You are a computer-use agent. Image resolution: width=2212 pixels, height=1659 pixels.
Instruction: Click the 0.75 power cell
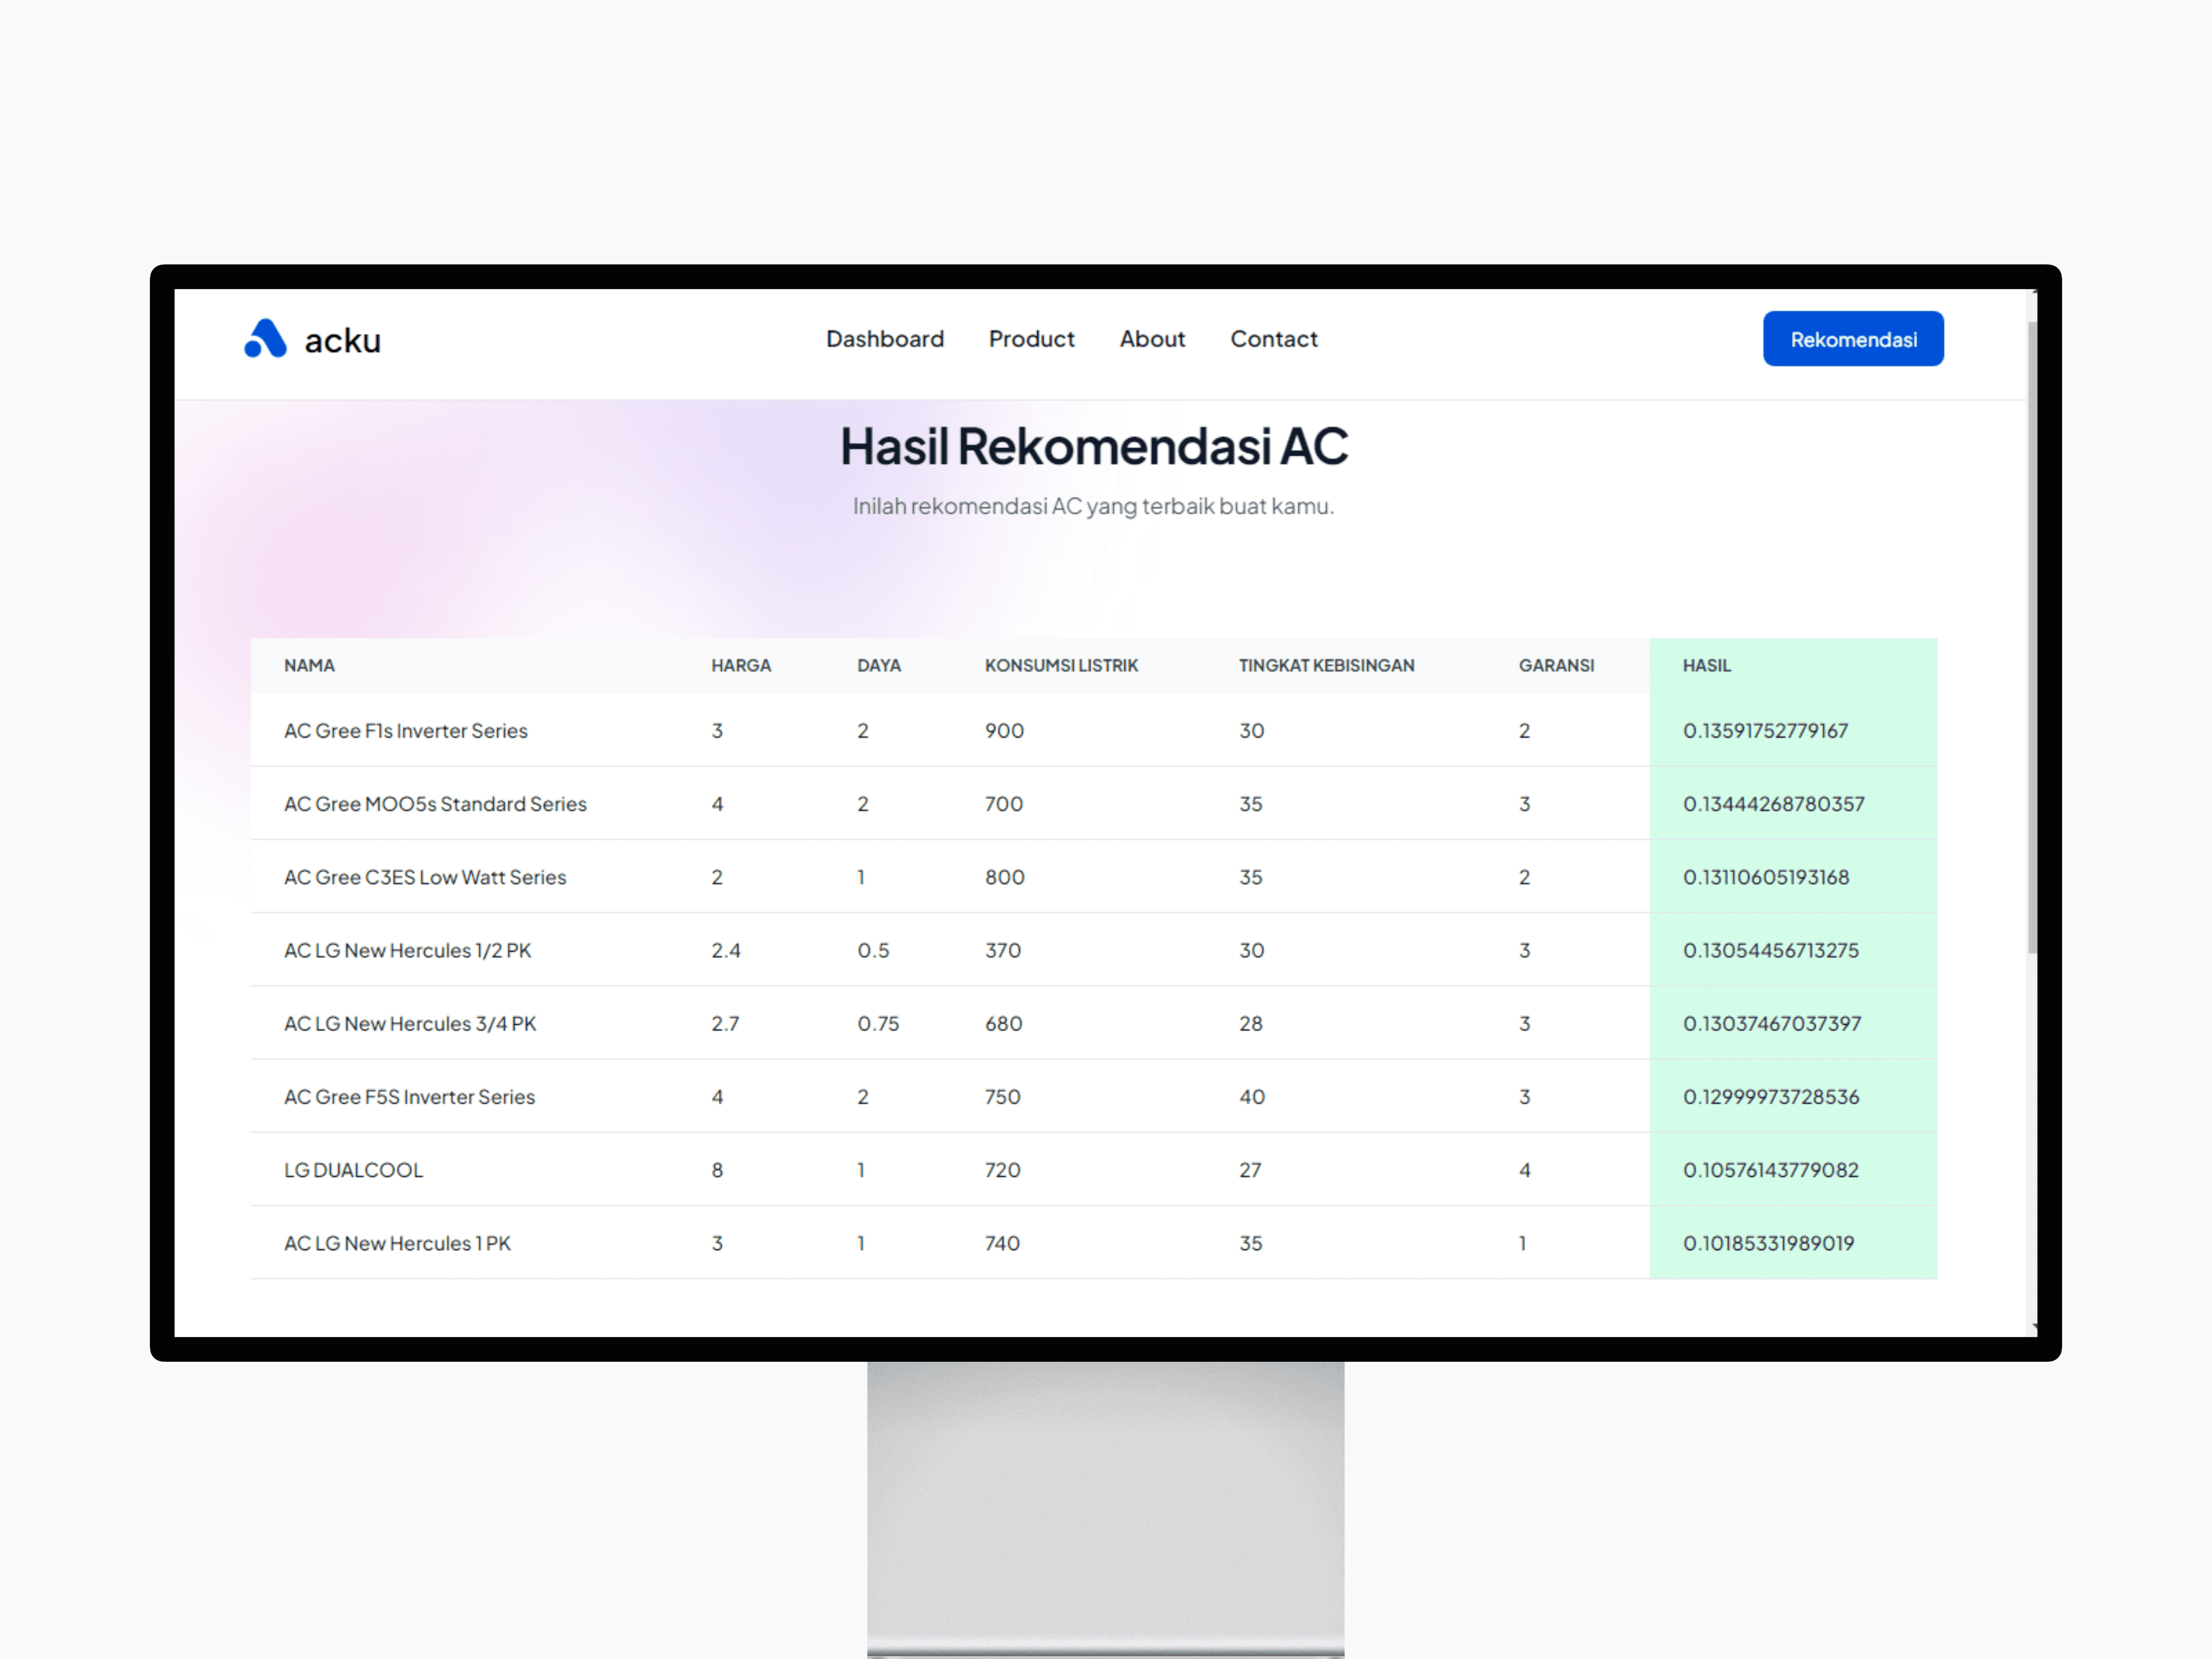point(878,1024)
